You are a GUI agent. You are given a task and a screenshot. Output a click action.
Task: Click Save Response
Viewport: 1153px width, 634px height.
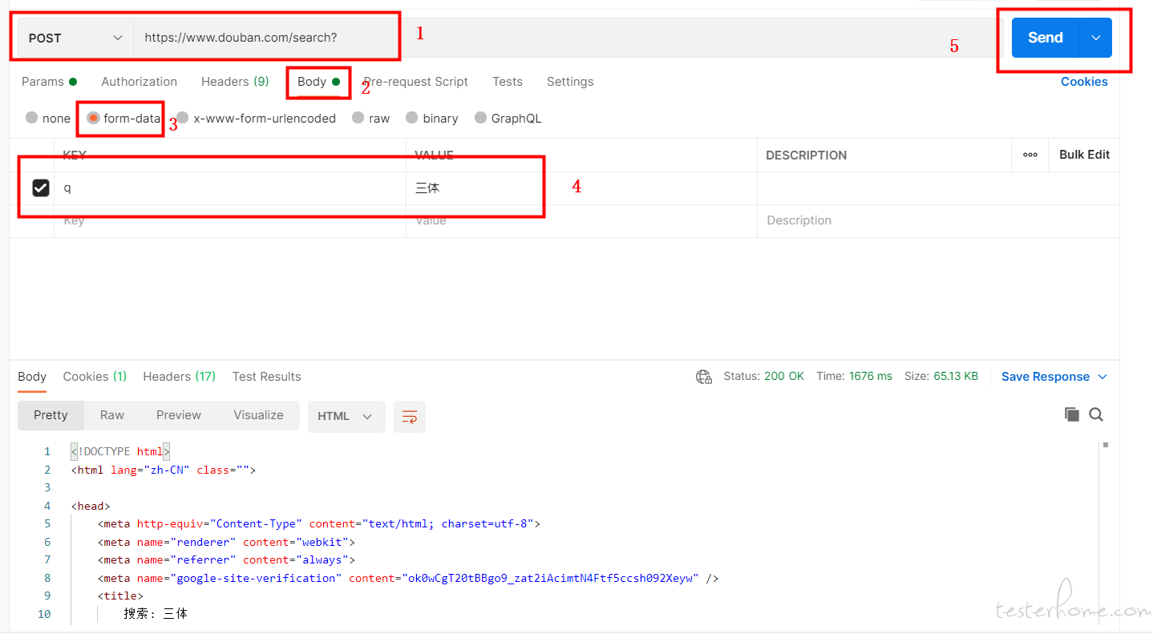pyautogui.click(x=1045, y=377)
